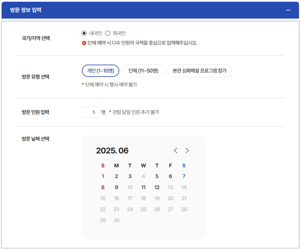Select 내국인 radio button
This screenshot has height=250, width=300.
click(84, 33)
